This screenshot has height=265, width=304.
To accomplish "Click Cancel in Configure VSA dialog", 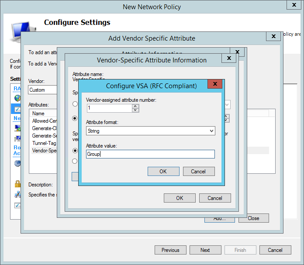I will point(199,172).
